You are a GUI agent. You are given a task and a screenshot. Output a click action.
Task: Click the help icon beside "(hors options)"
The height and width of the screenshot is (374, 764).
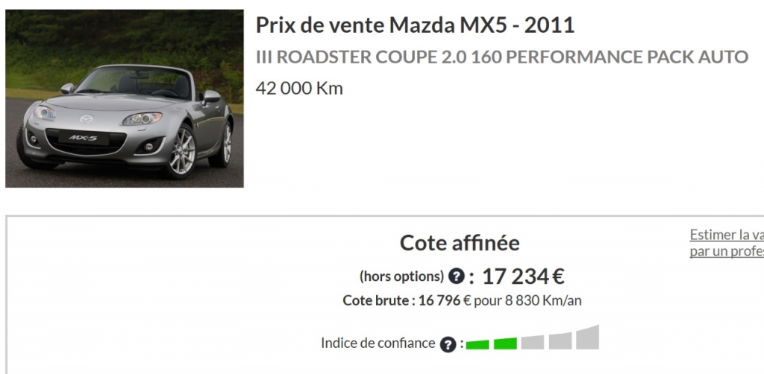tap(456, 276)
